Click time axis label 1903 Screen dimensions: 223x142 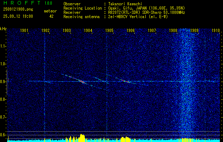point(67,30)
